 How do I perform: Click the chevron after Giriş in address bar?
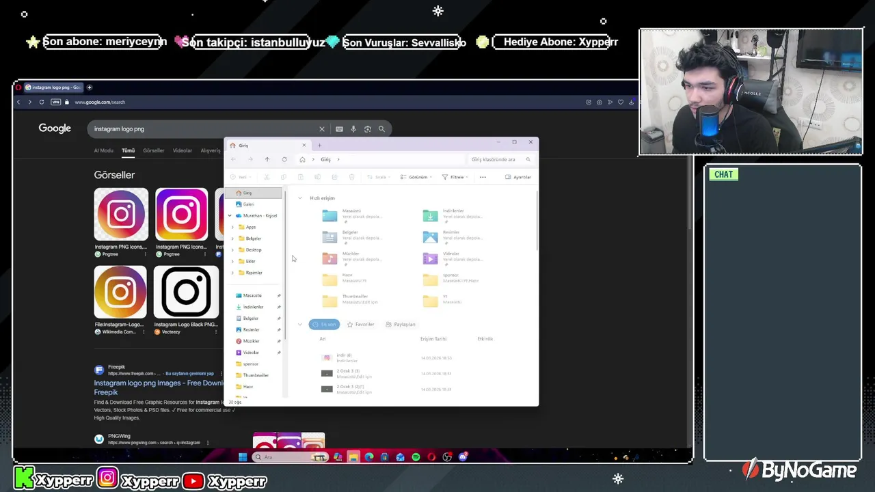pos(338,159)
